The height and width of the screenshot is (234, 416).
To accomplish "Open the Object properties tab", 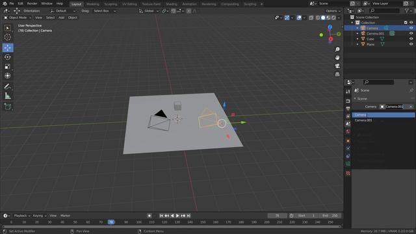I will pyautogui.click(x=348, y=141).
